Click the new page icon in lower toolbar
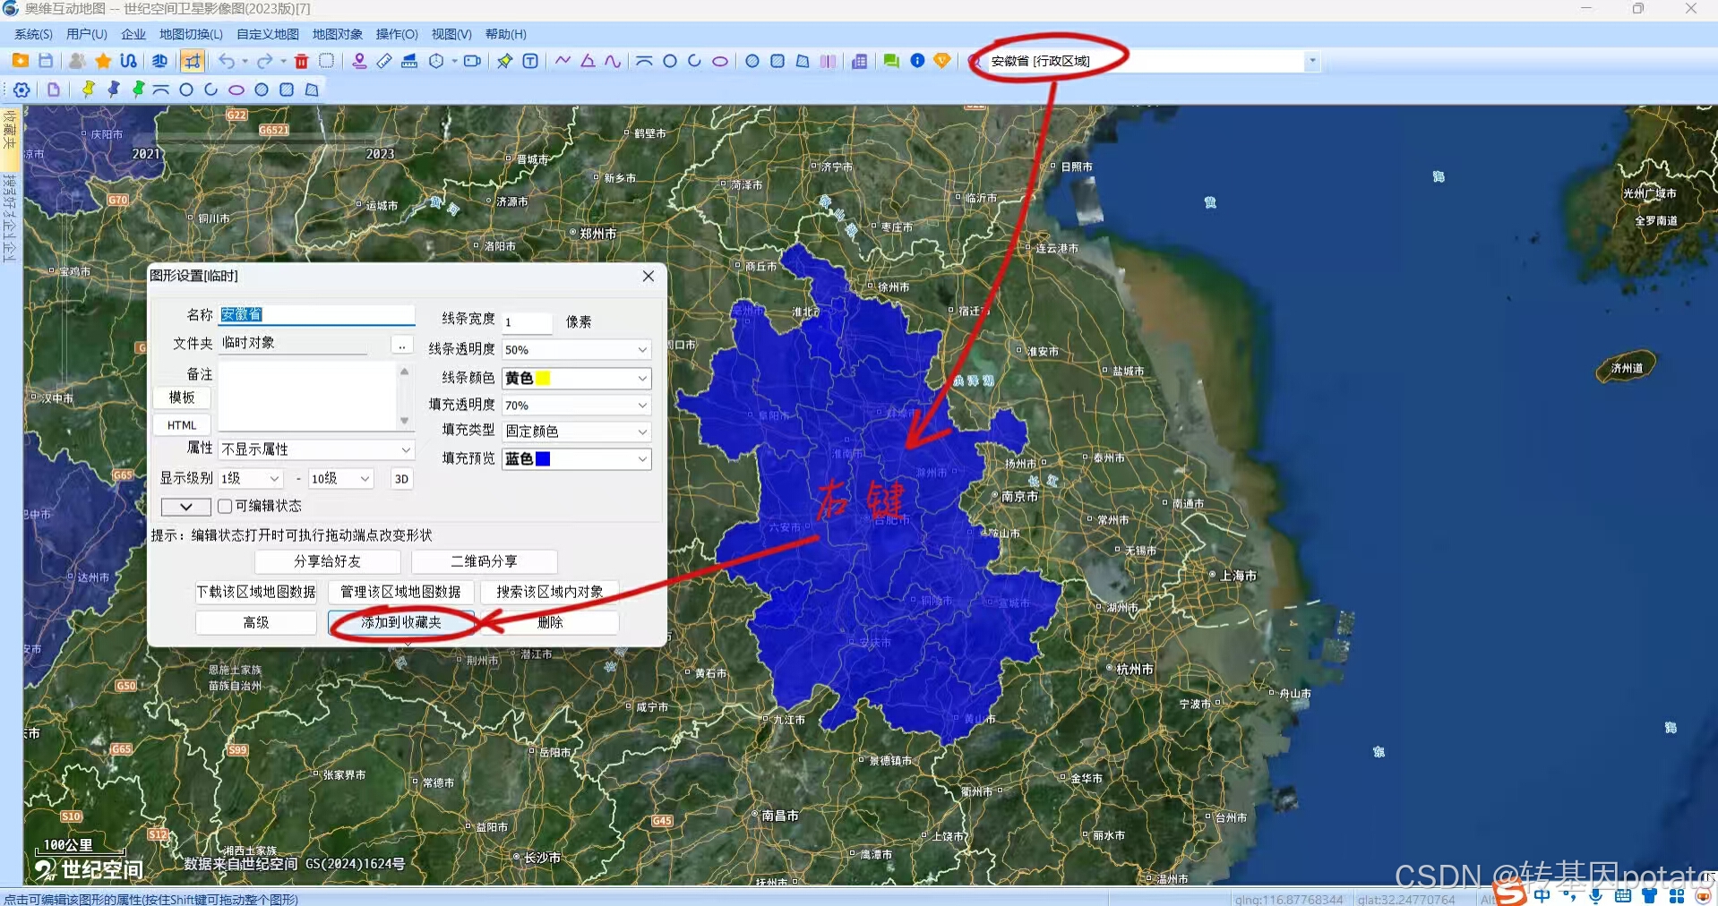Viewport: 1718px width, 906px height. (54, 90)
